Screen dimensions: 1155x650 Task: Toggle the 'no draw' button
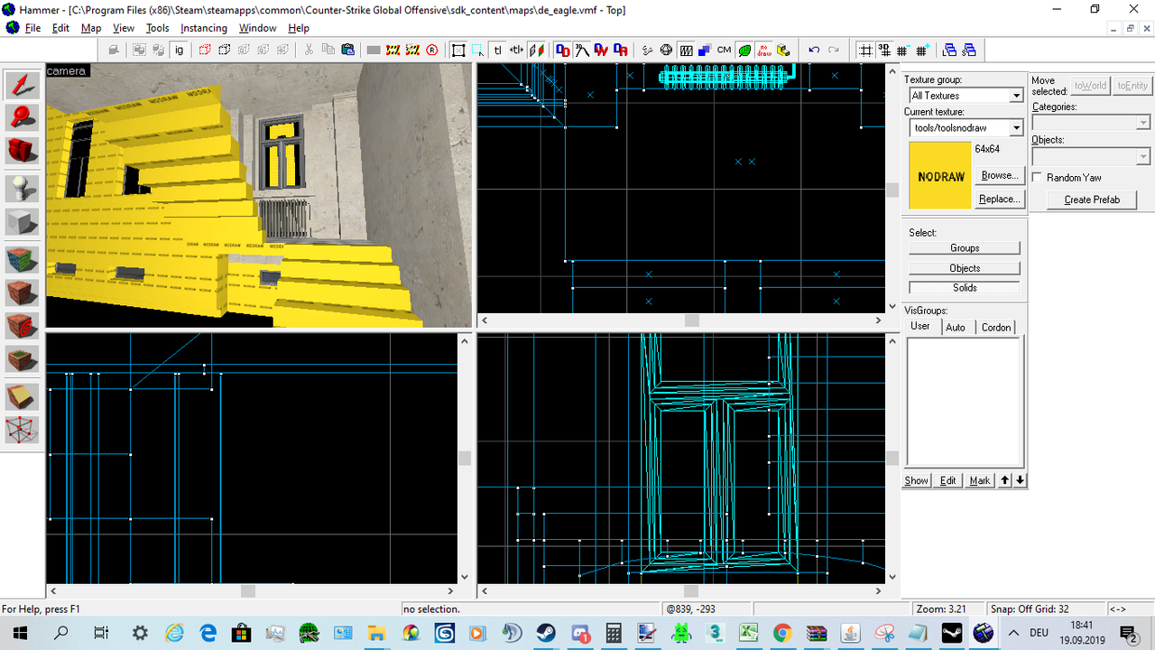764,50
